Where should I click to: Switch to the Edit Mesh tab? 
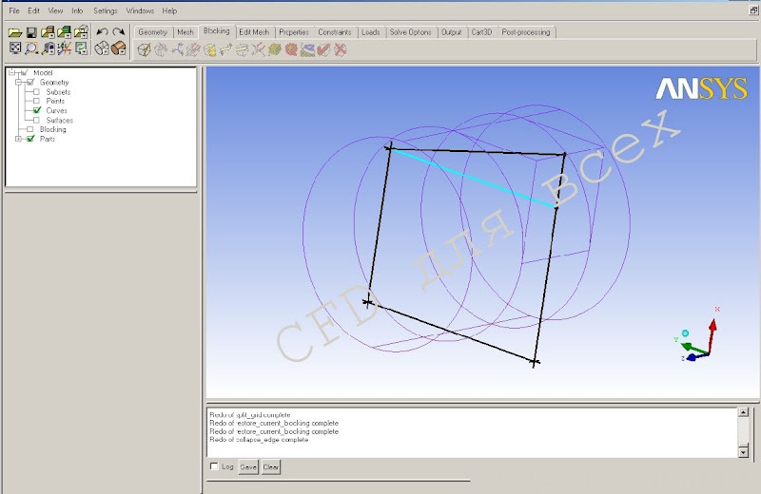click(254, 31)
